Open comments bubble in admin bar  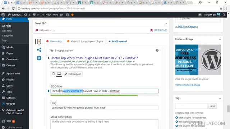point(36,15)
